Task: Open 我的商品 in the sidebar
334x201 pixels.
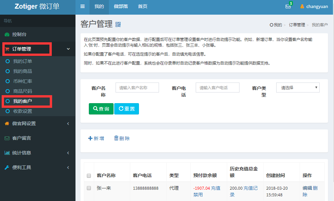Action: [x=23, y=71]
